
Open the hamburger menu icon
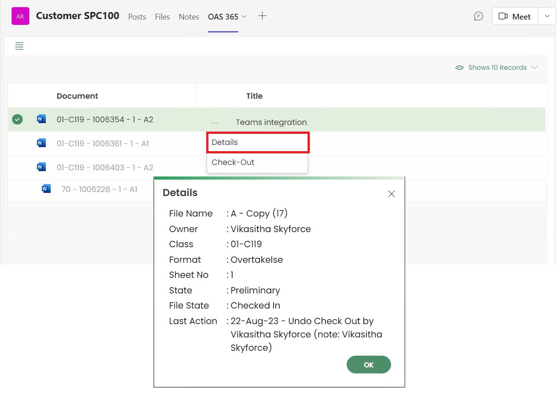click(x=19, y=46)
